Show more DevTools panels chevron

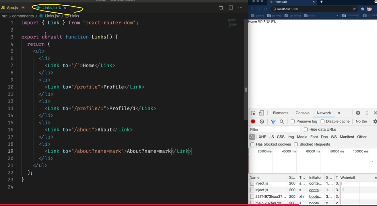click(x=339, y=113)
